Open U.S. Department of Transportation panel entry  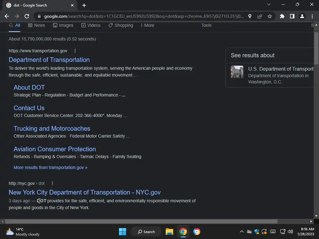[270, 75]
